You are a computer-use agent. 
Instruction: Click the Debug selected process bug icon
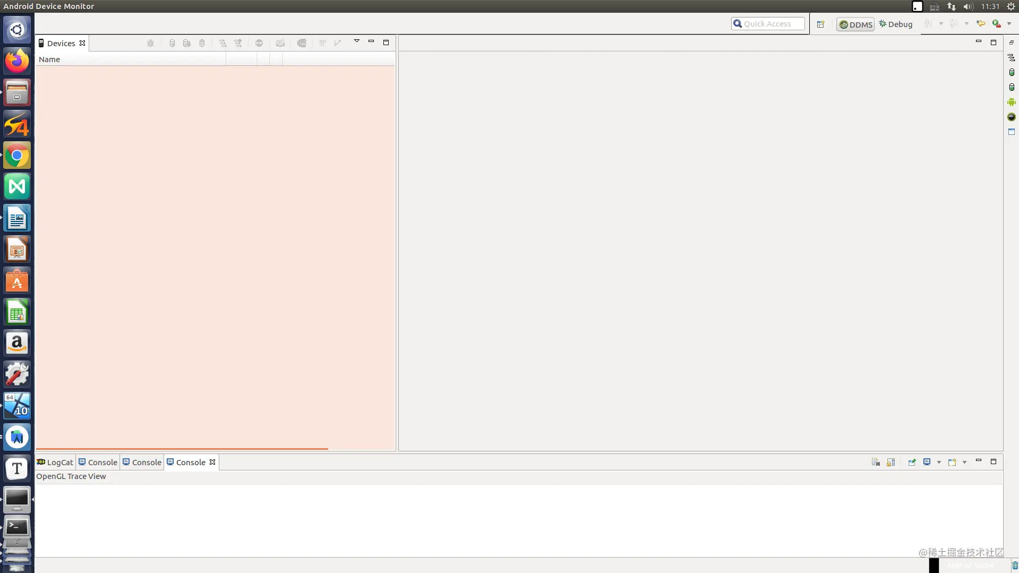pos(151,43)
